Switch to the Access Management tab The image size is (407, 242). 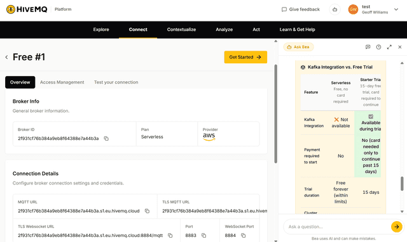pyautogui.click(x=62, y=82)
